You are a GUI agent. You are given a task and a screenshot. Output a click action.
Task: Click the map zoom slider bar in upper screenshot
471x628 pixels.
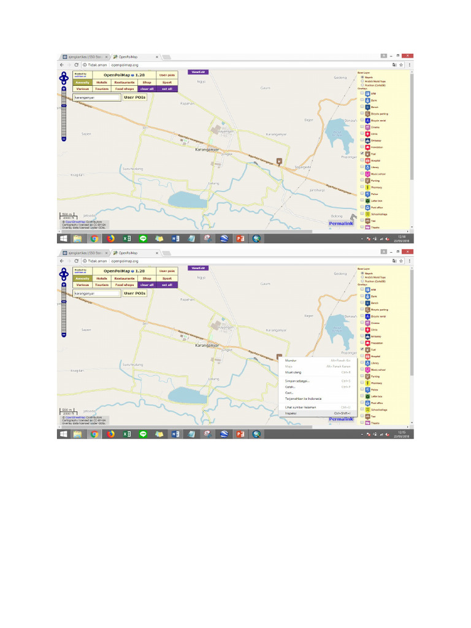pyautogui.click(x=64, y=113)
